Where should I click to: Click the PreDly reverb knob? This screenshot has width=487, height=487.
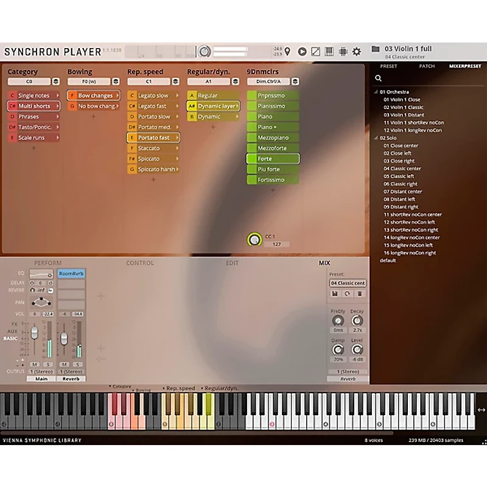(x=338, y=321)
